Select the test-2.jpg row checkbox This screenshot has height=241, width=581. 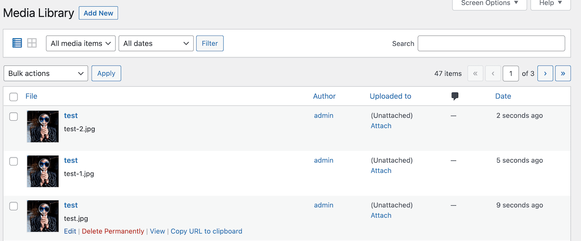tap(14, 117)
